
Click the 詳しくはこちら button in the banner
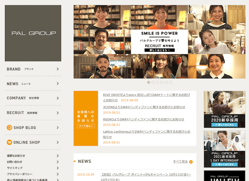[160, 50]
